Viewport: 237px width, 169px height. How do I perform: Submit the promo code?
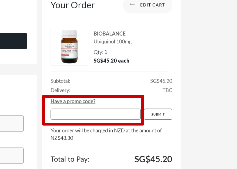pyautogui.click(x=158, y=114)
